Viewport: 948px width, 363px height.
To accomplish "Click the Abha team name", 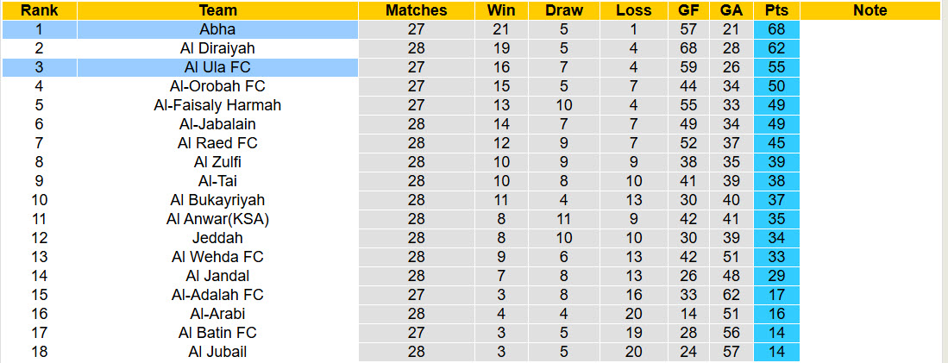I will (217, 29).
